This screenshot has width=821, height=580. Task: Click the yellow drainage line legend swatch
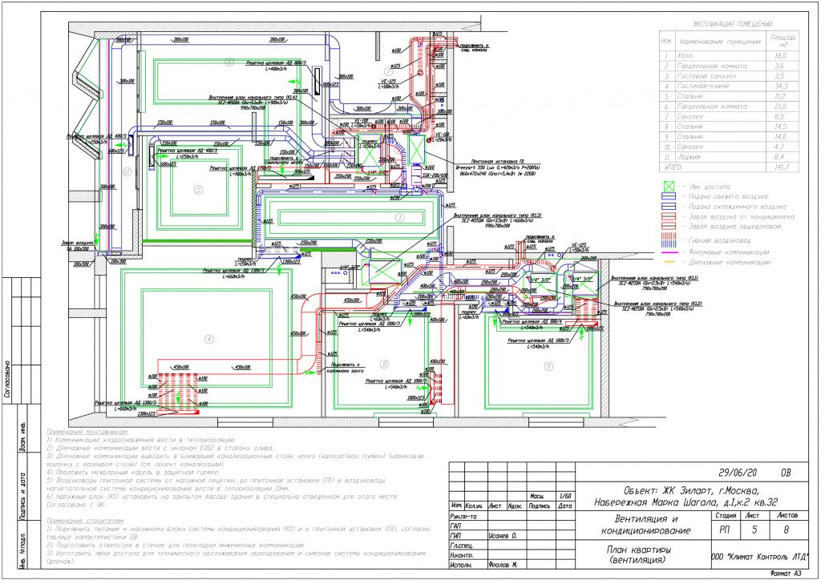(672, 262)
